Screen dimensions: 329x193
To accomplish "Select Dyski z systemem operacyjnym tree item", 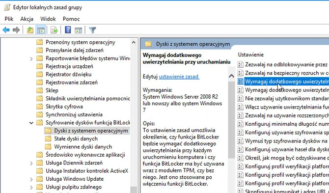I will coord(91,131).
